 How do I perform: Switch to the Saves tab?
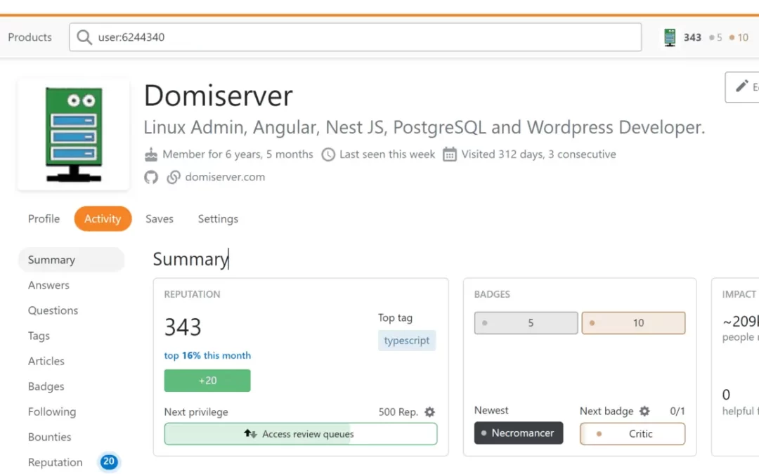point(160,219)
